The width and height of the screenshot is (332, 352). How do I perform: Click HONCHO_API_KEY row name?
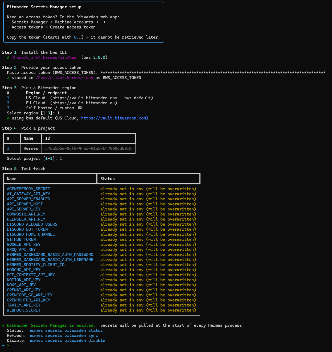pyautogui.click(x=24, y=270)
